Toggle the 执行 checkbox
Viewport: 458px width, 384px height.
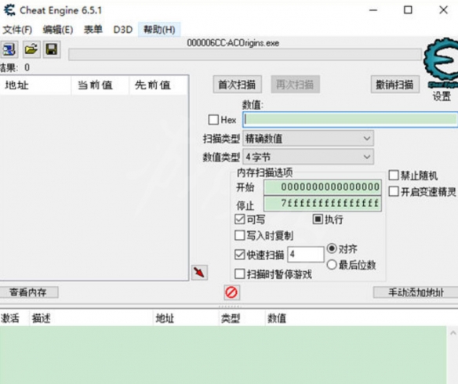[x=318, y=219]
